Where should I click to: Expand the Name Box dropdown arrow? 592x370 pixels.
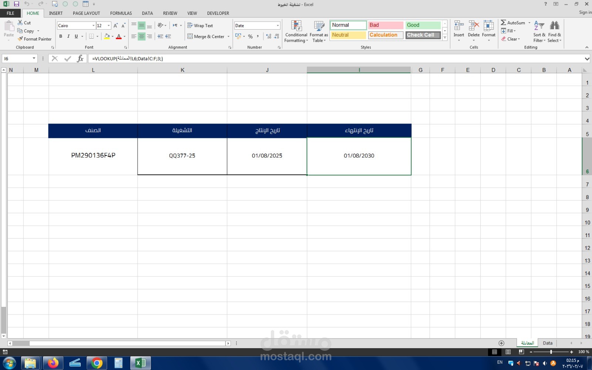(x=34, y=58)
